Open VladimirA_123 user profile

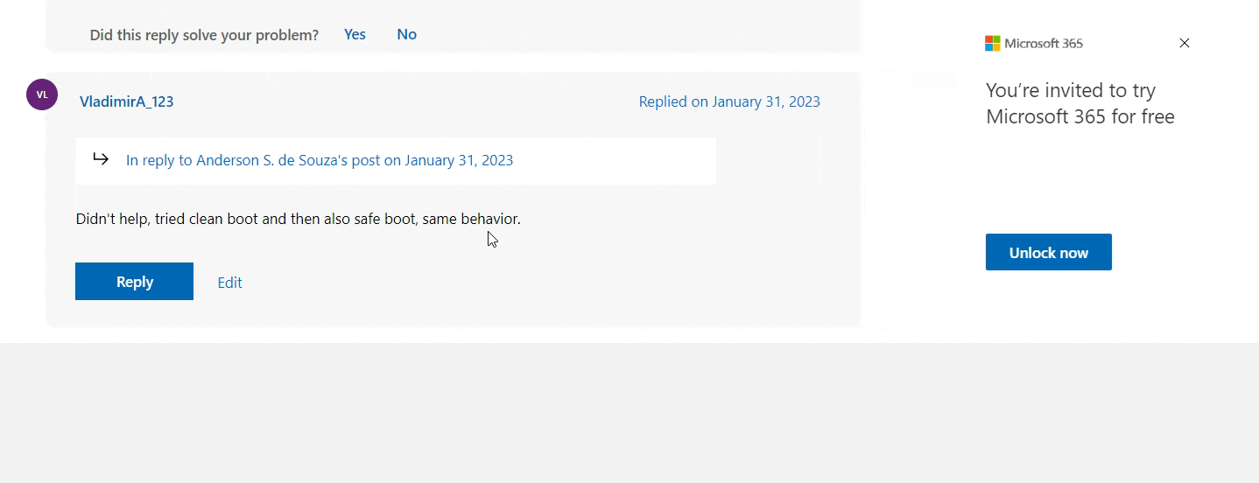127,101
